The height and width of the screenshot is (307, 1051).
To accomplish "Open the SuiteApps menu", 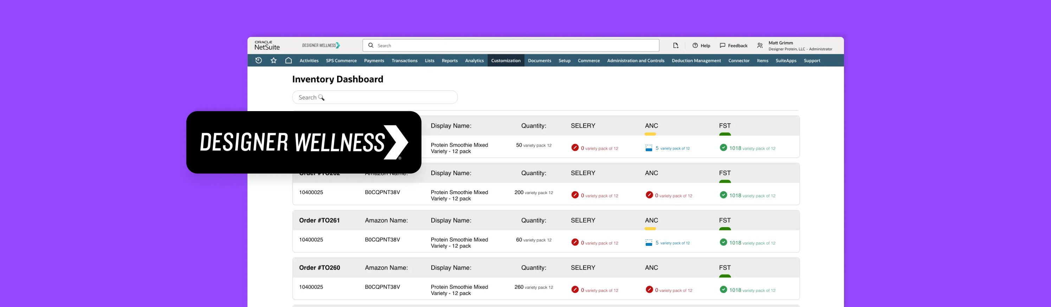I will point(786,60).
